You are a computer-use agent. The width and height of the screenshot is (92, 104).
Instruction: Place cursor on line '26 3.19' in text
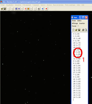(77, 97)
